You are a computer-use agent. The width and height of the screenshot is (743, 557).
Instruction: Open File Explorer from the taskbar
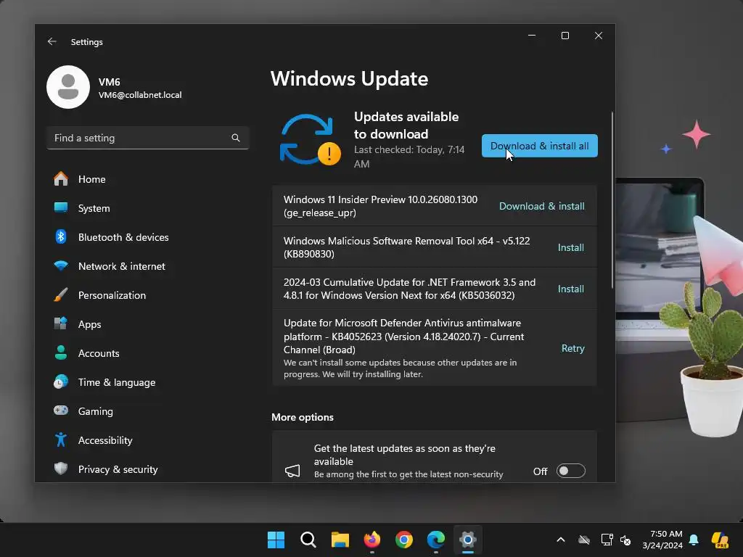pos(340,540)
